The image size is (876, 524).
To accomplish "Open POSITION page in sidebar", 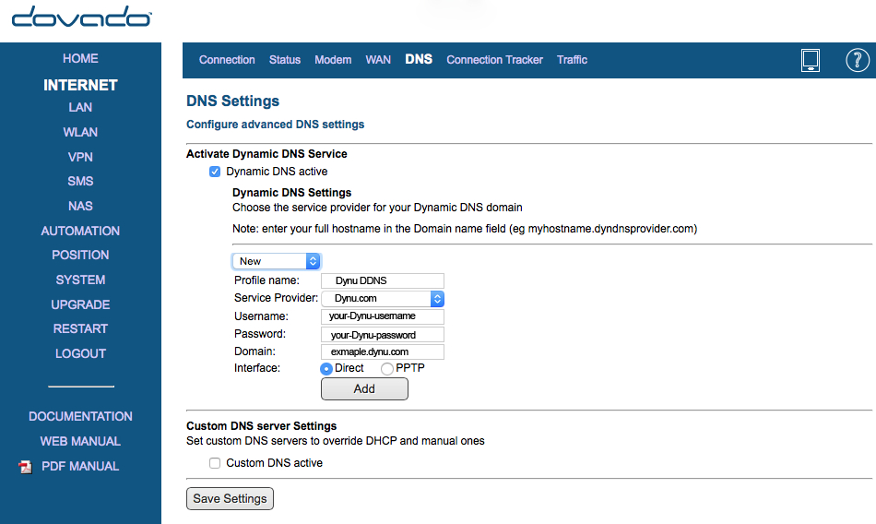I will 80,255.
